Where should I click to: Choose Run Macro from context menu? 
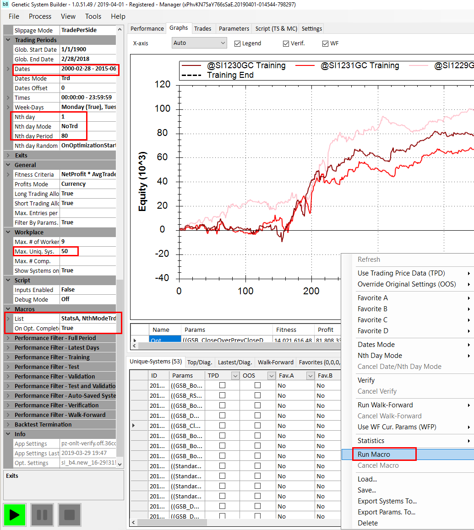pyautogui.click(x=374, y=454)
